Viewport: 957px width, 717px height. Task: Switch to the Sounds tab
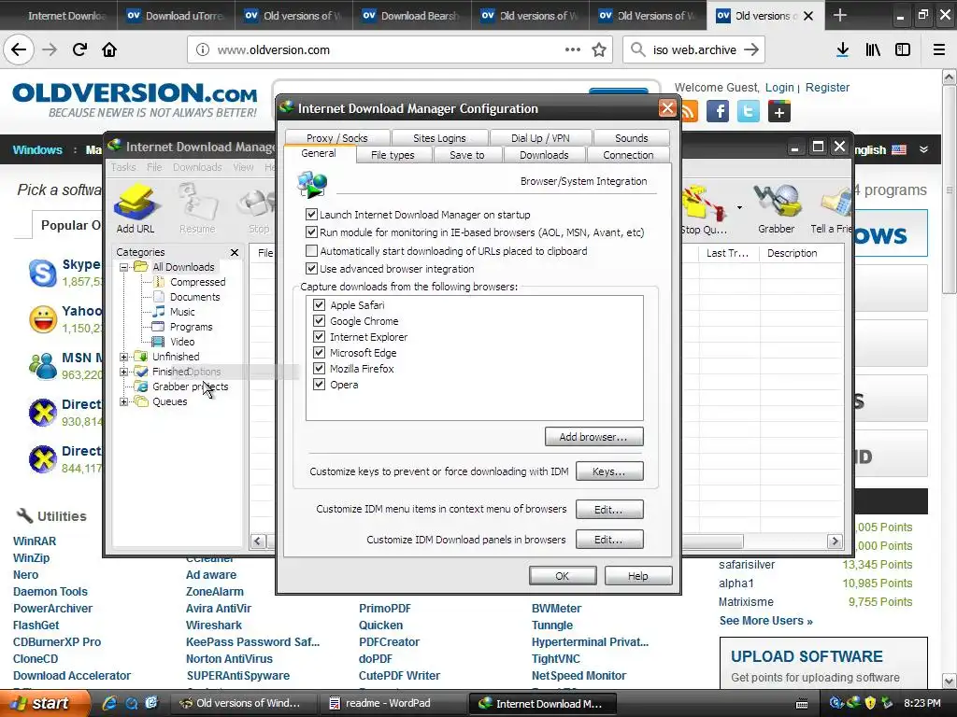(631, 138)
